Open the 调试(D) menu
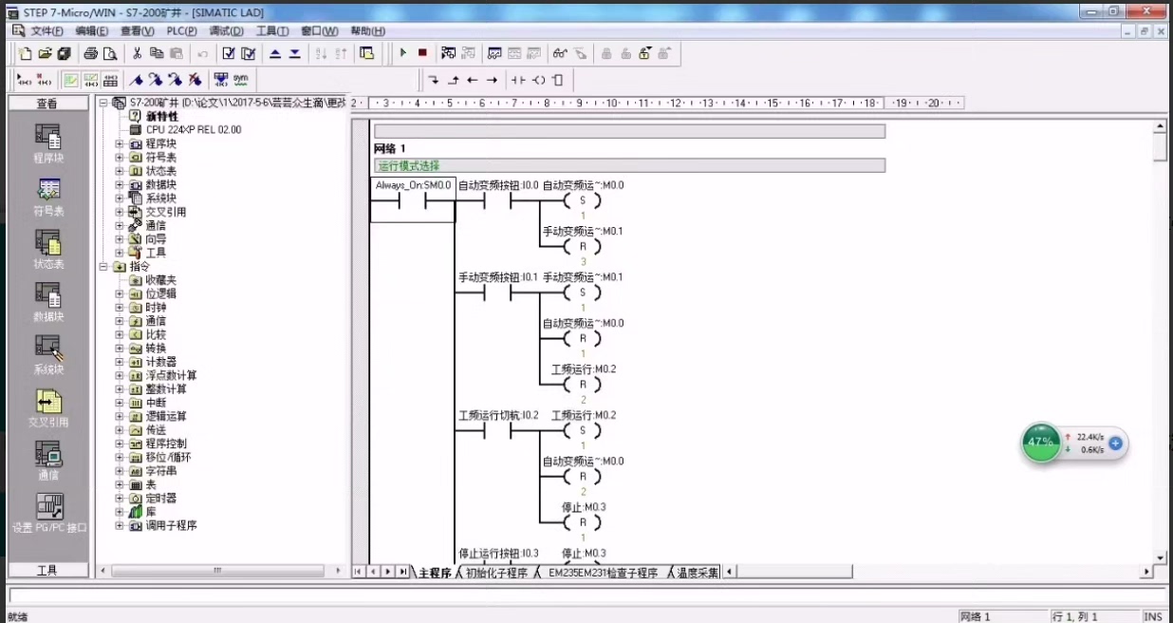 [226, 31]
